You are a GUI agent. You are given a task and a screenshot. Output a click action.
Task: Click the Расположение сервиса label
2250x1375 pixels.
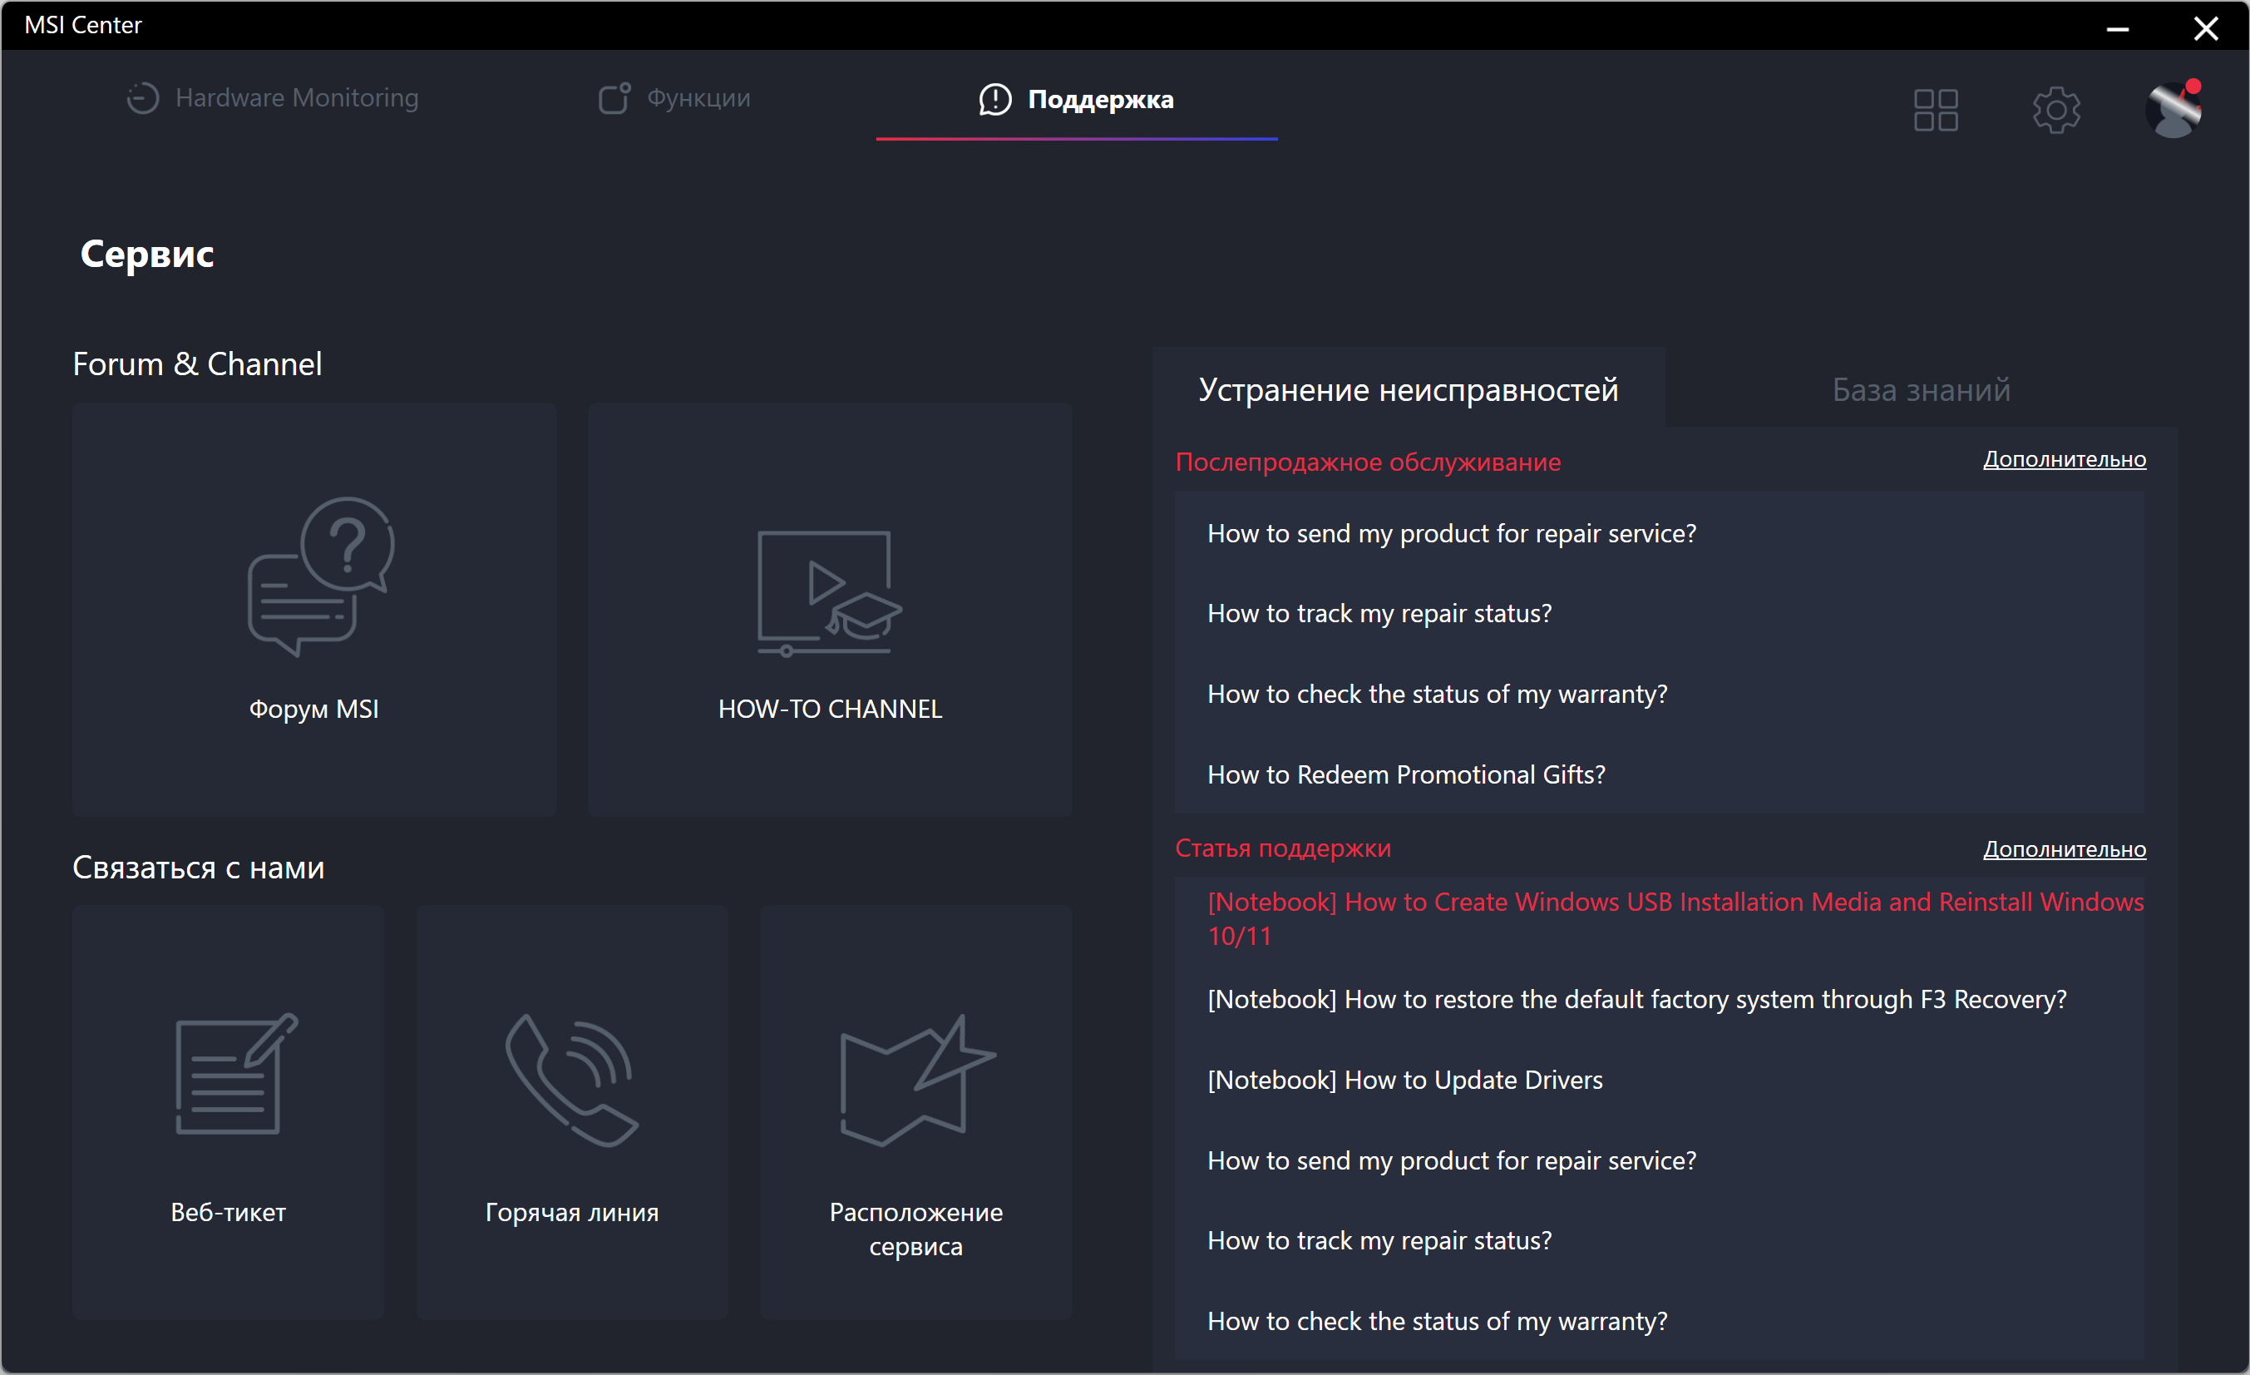click(916, 1229)
